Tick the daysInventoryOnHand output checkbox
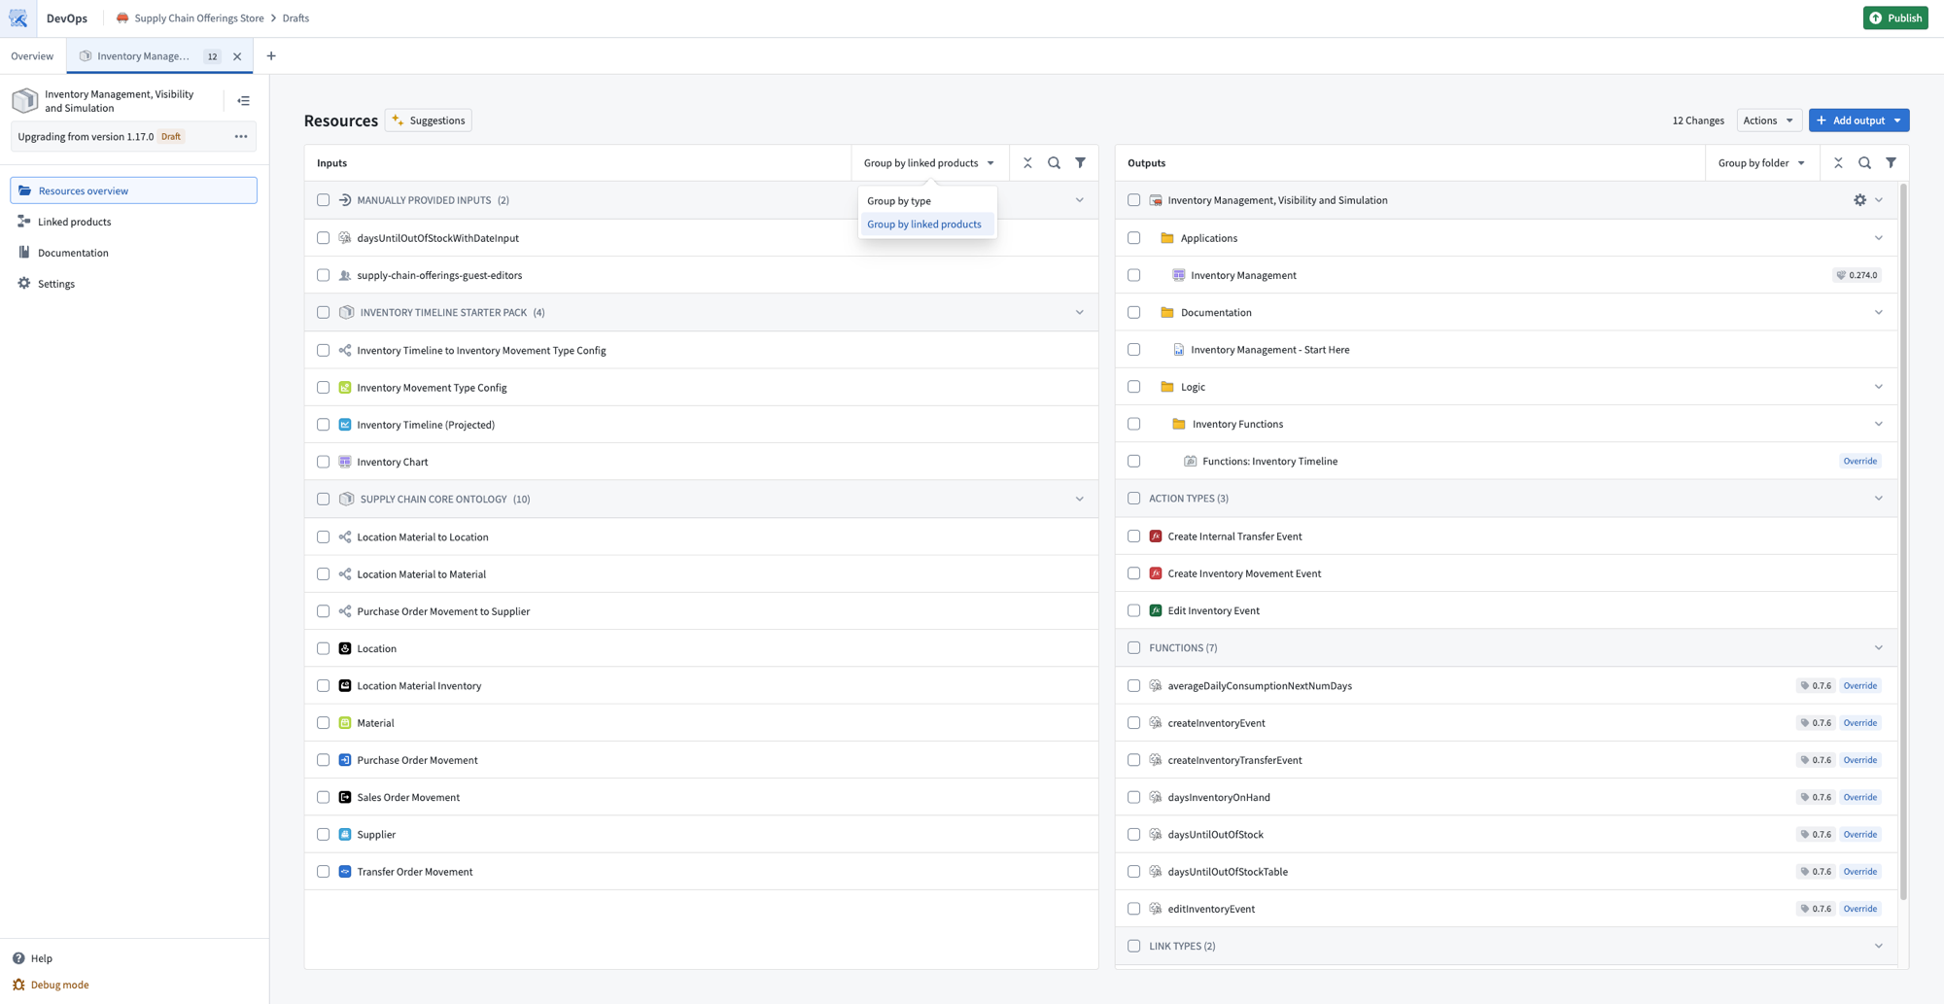Screen dimensions: 1944x1004 (x=1134, y=797)
